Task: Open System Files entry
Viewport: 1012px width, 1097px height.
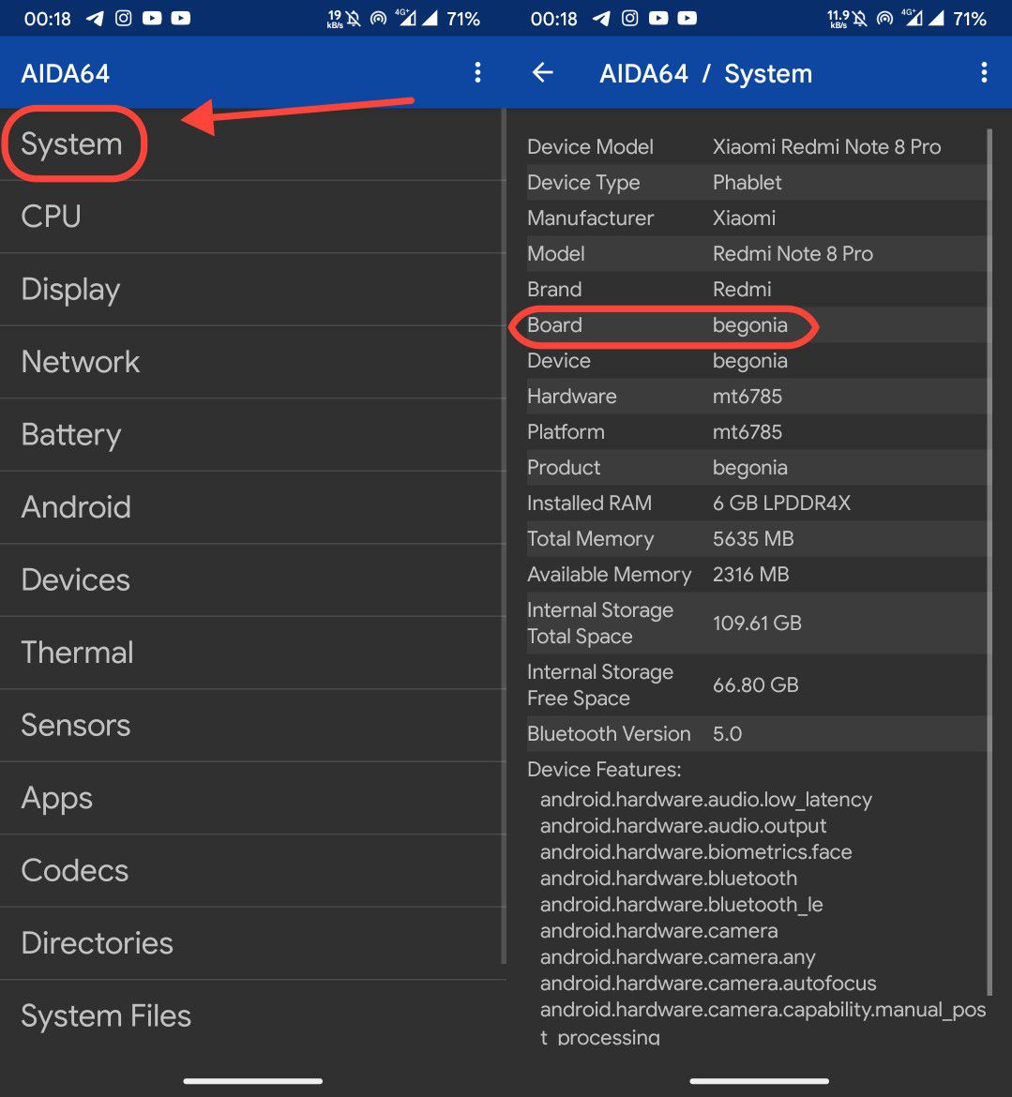Action: 106,1015
